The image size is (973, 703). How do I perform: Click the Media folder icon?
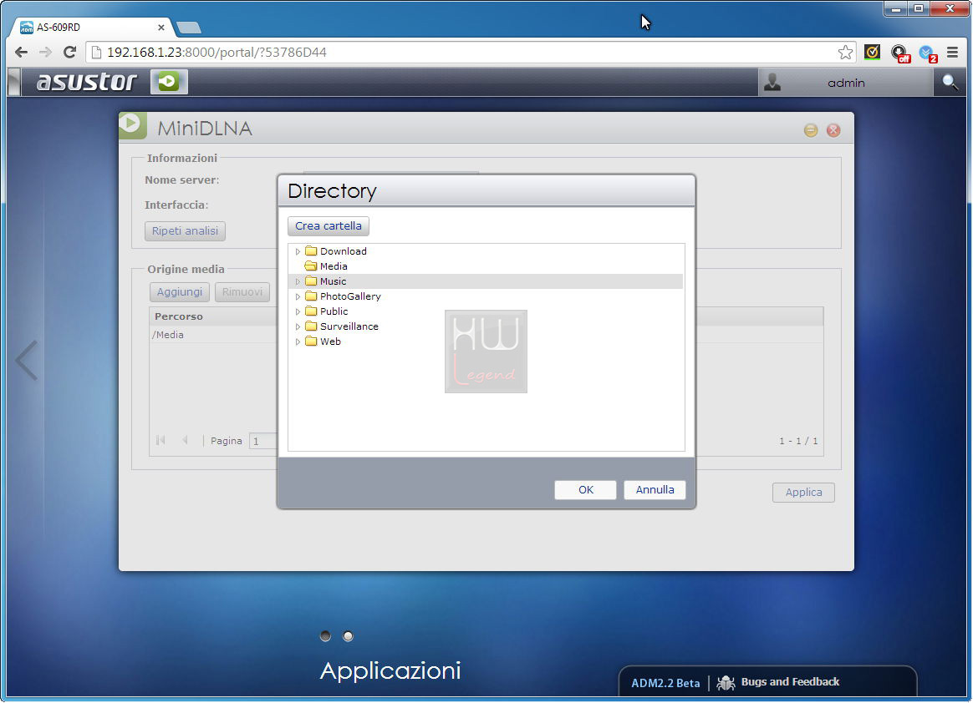[311, 266]
